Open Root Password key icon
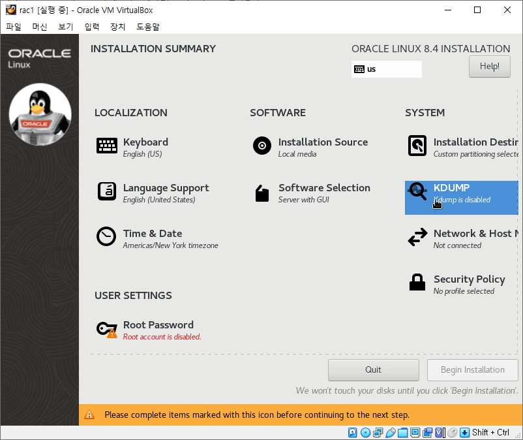Viewport: 523px width, 440px height. [107, 330]
